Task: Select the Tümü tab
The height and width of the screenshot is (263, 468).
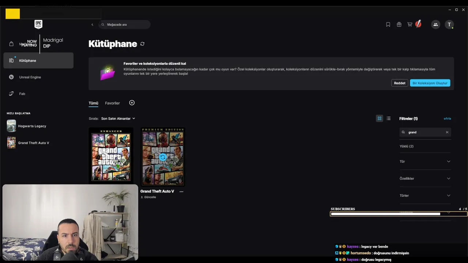Action: click(93, 103)
